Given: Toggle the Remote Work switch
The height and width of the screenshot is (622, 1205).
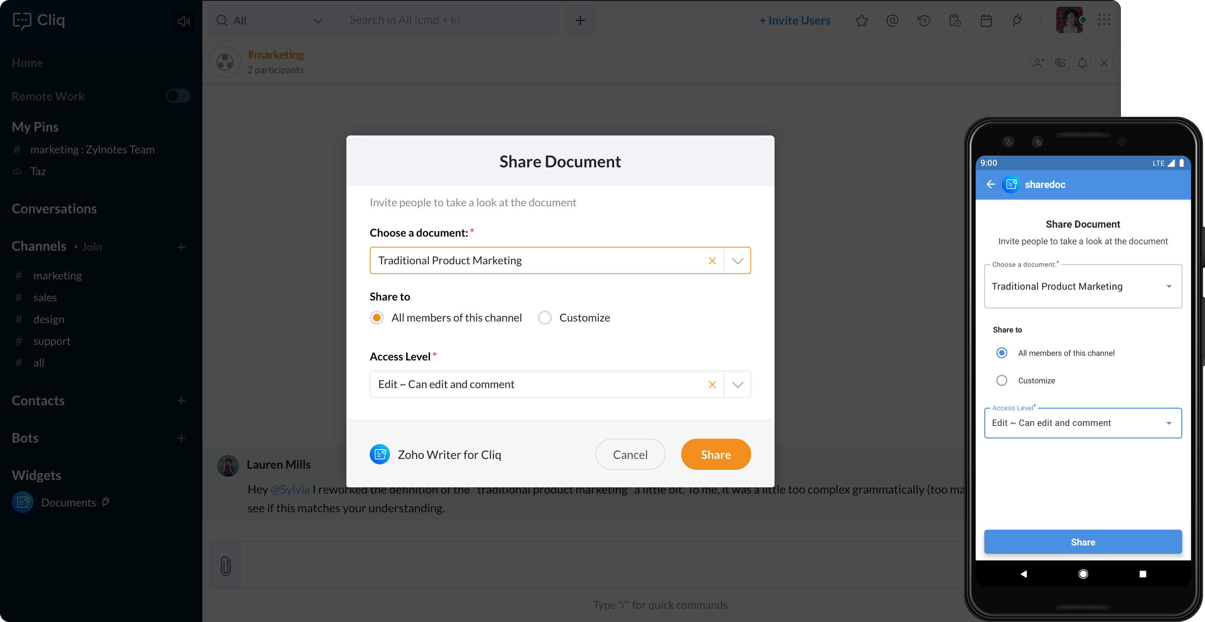Looking at the screenshot, I should 178,96.
